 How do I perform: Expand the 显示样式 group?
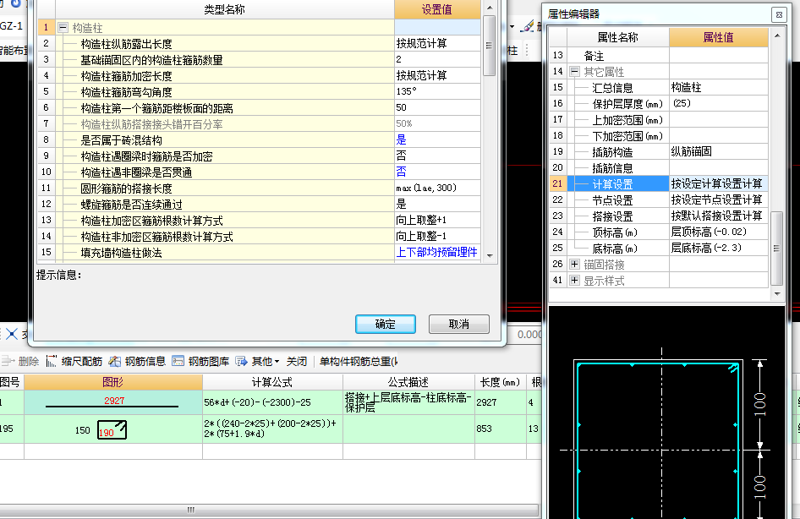click(574, 281)
